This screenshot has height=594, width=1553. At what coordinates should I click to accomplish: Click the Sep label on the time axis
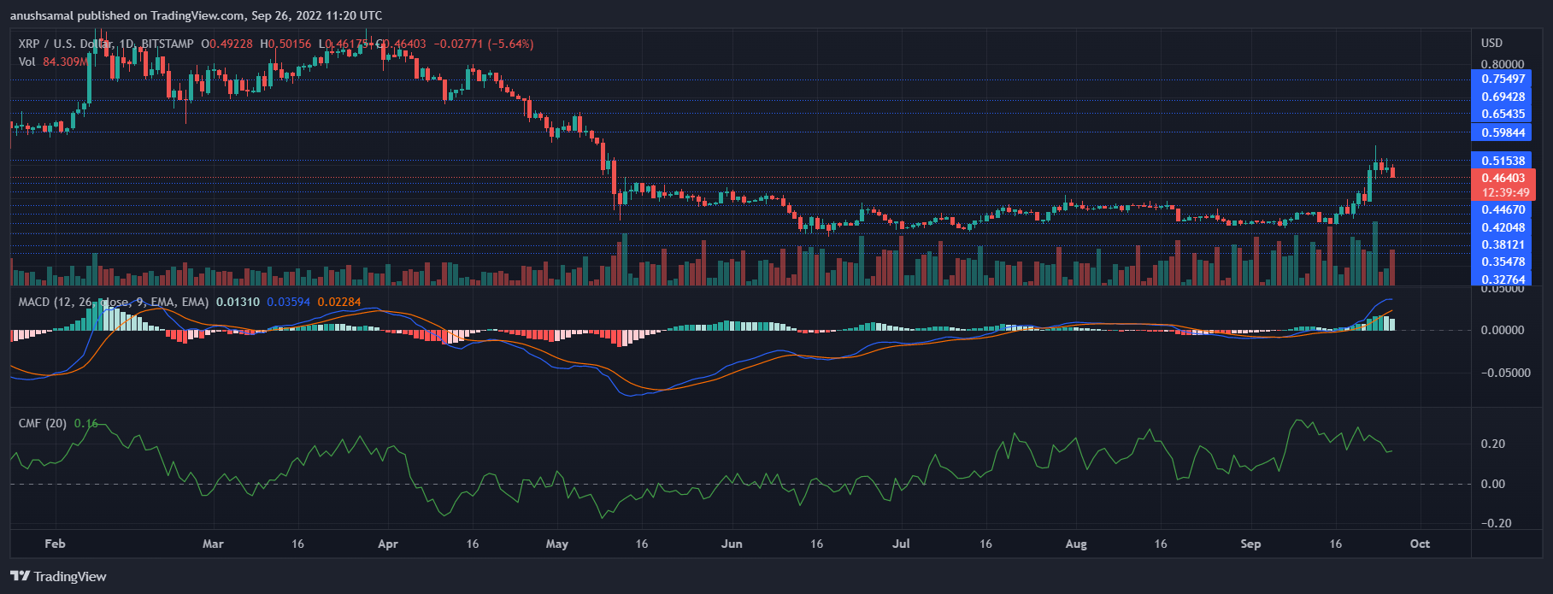tap(1250, 544)
